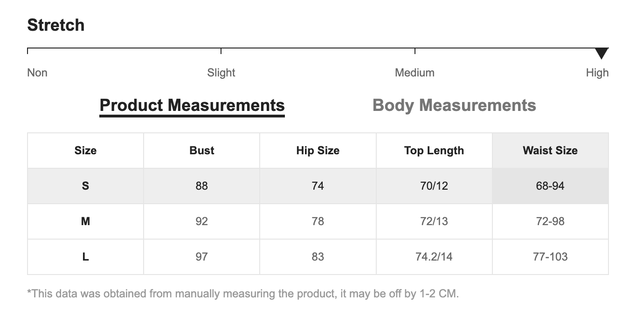Click the 68-94 waist size cell
The width and height of the screenshot is (622, 330).
pyautogui.click(x=550, y=186)
